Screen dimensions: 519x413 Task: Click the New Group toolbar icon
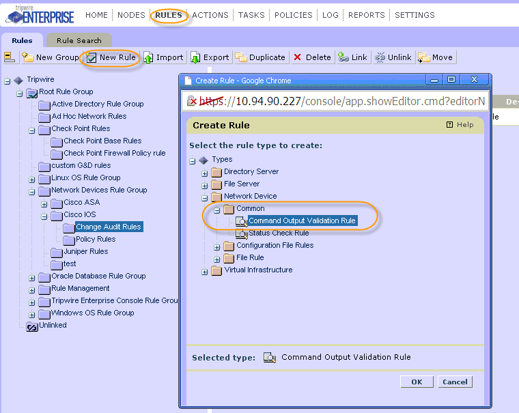pyautogui.click(x=28, y=58)
